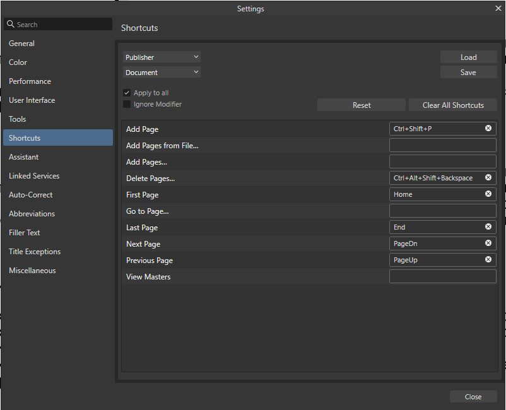Uncheck Apply to all
The width and height of the screenshot is (506, 410).
[127, 92]
